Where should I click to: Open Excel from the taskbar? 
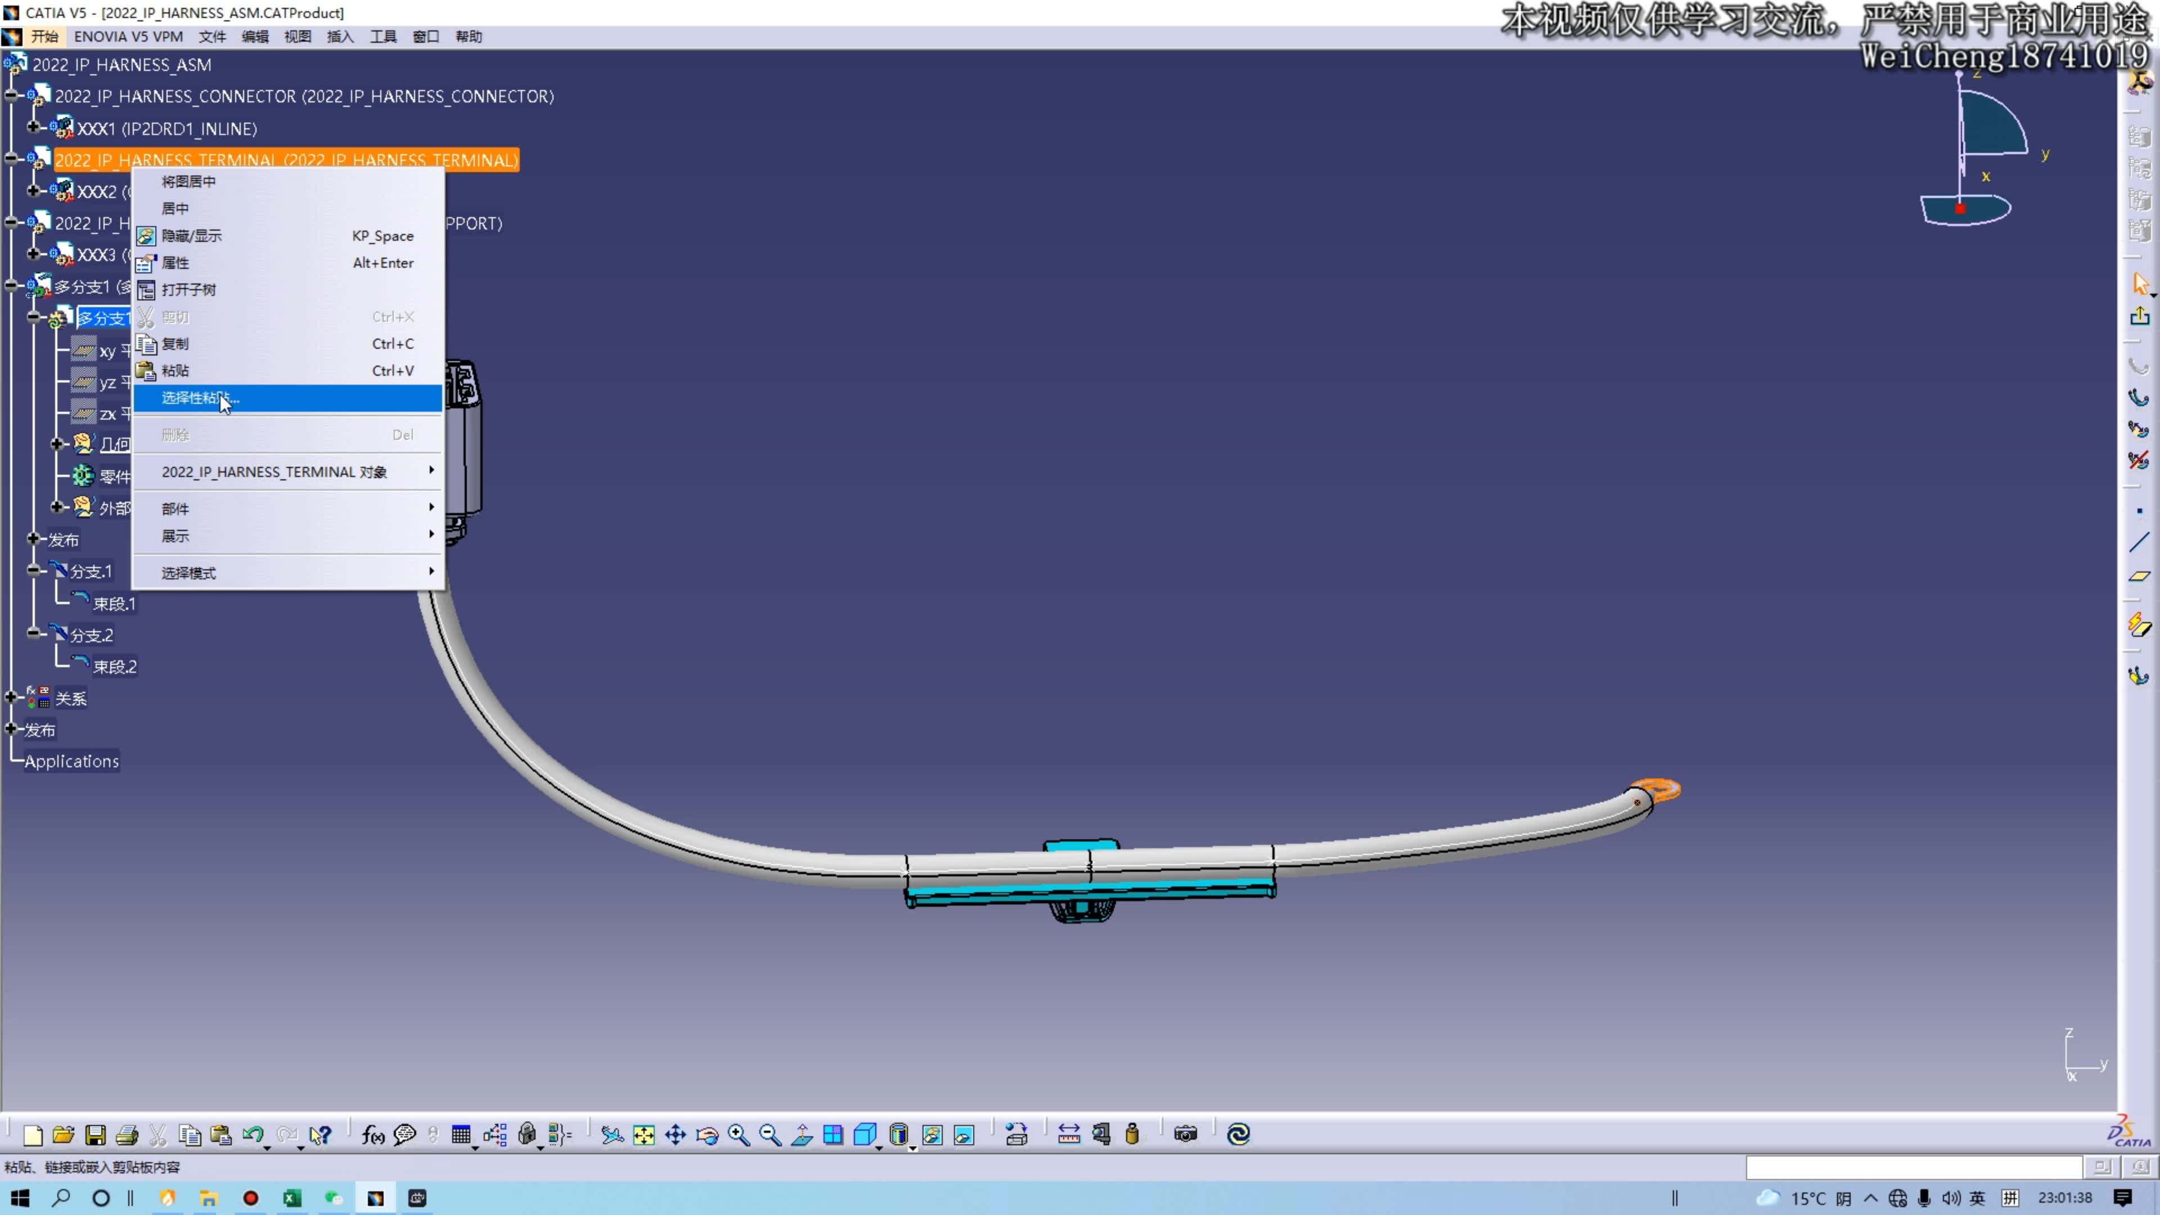click(x=292, y=1198)
